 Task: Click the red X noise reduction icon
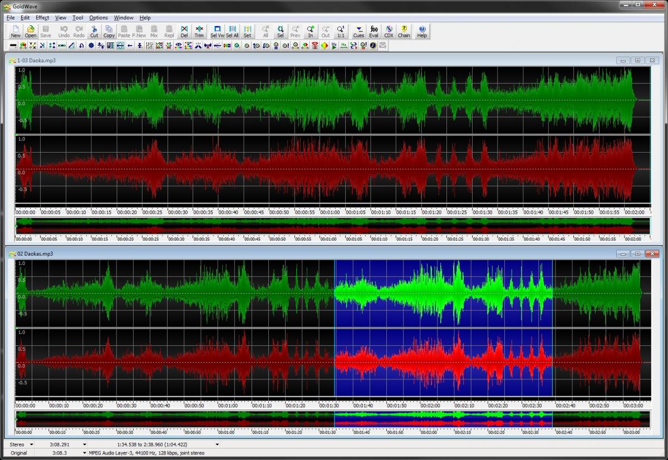(314, 45)
